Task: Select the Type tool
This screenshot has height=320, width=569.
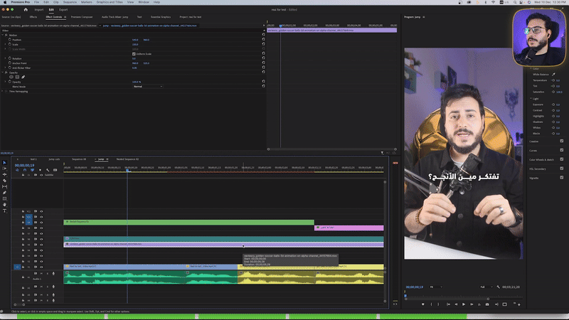Action: pos(4,211)
